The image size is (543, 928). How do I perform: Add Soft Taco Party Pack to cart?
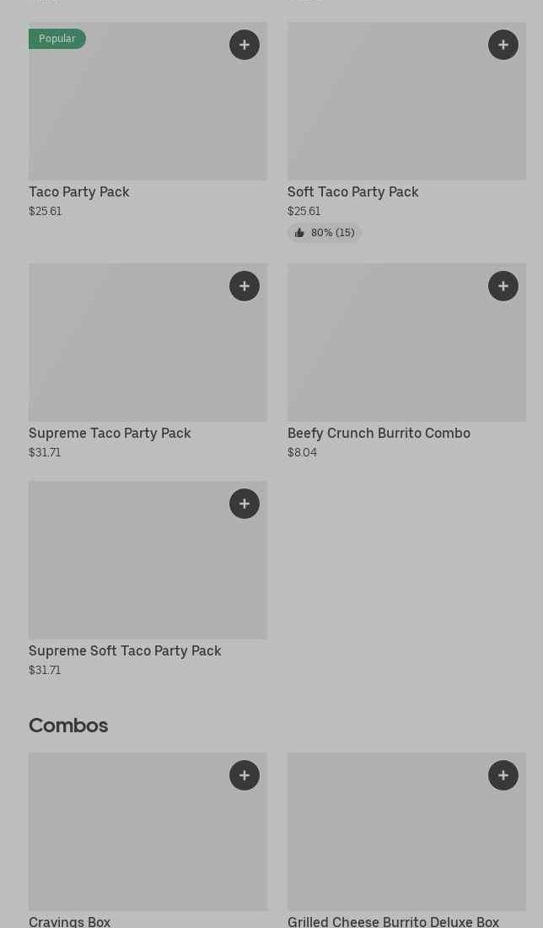click(503, 45)
